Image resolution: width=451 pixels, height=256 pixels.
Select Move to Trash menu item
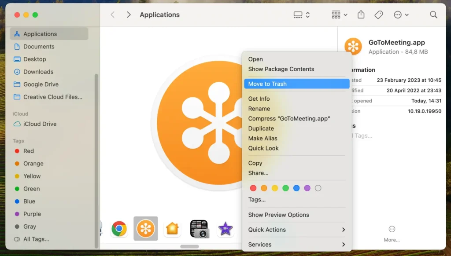[x=296, y=84]
